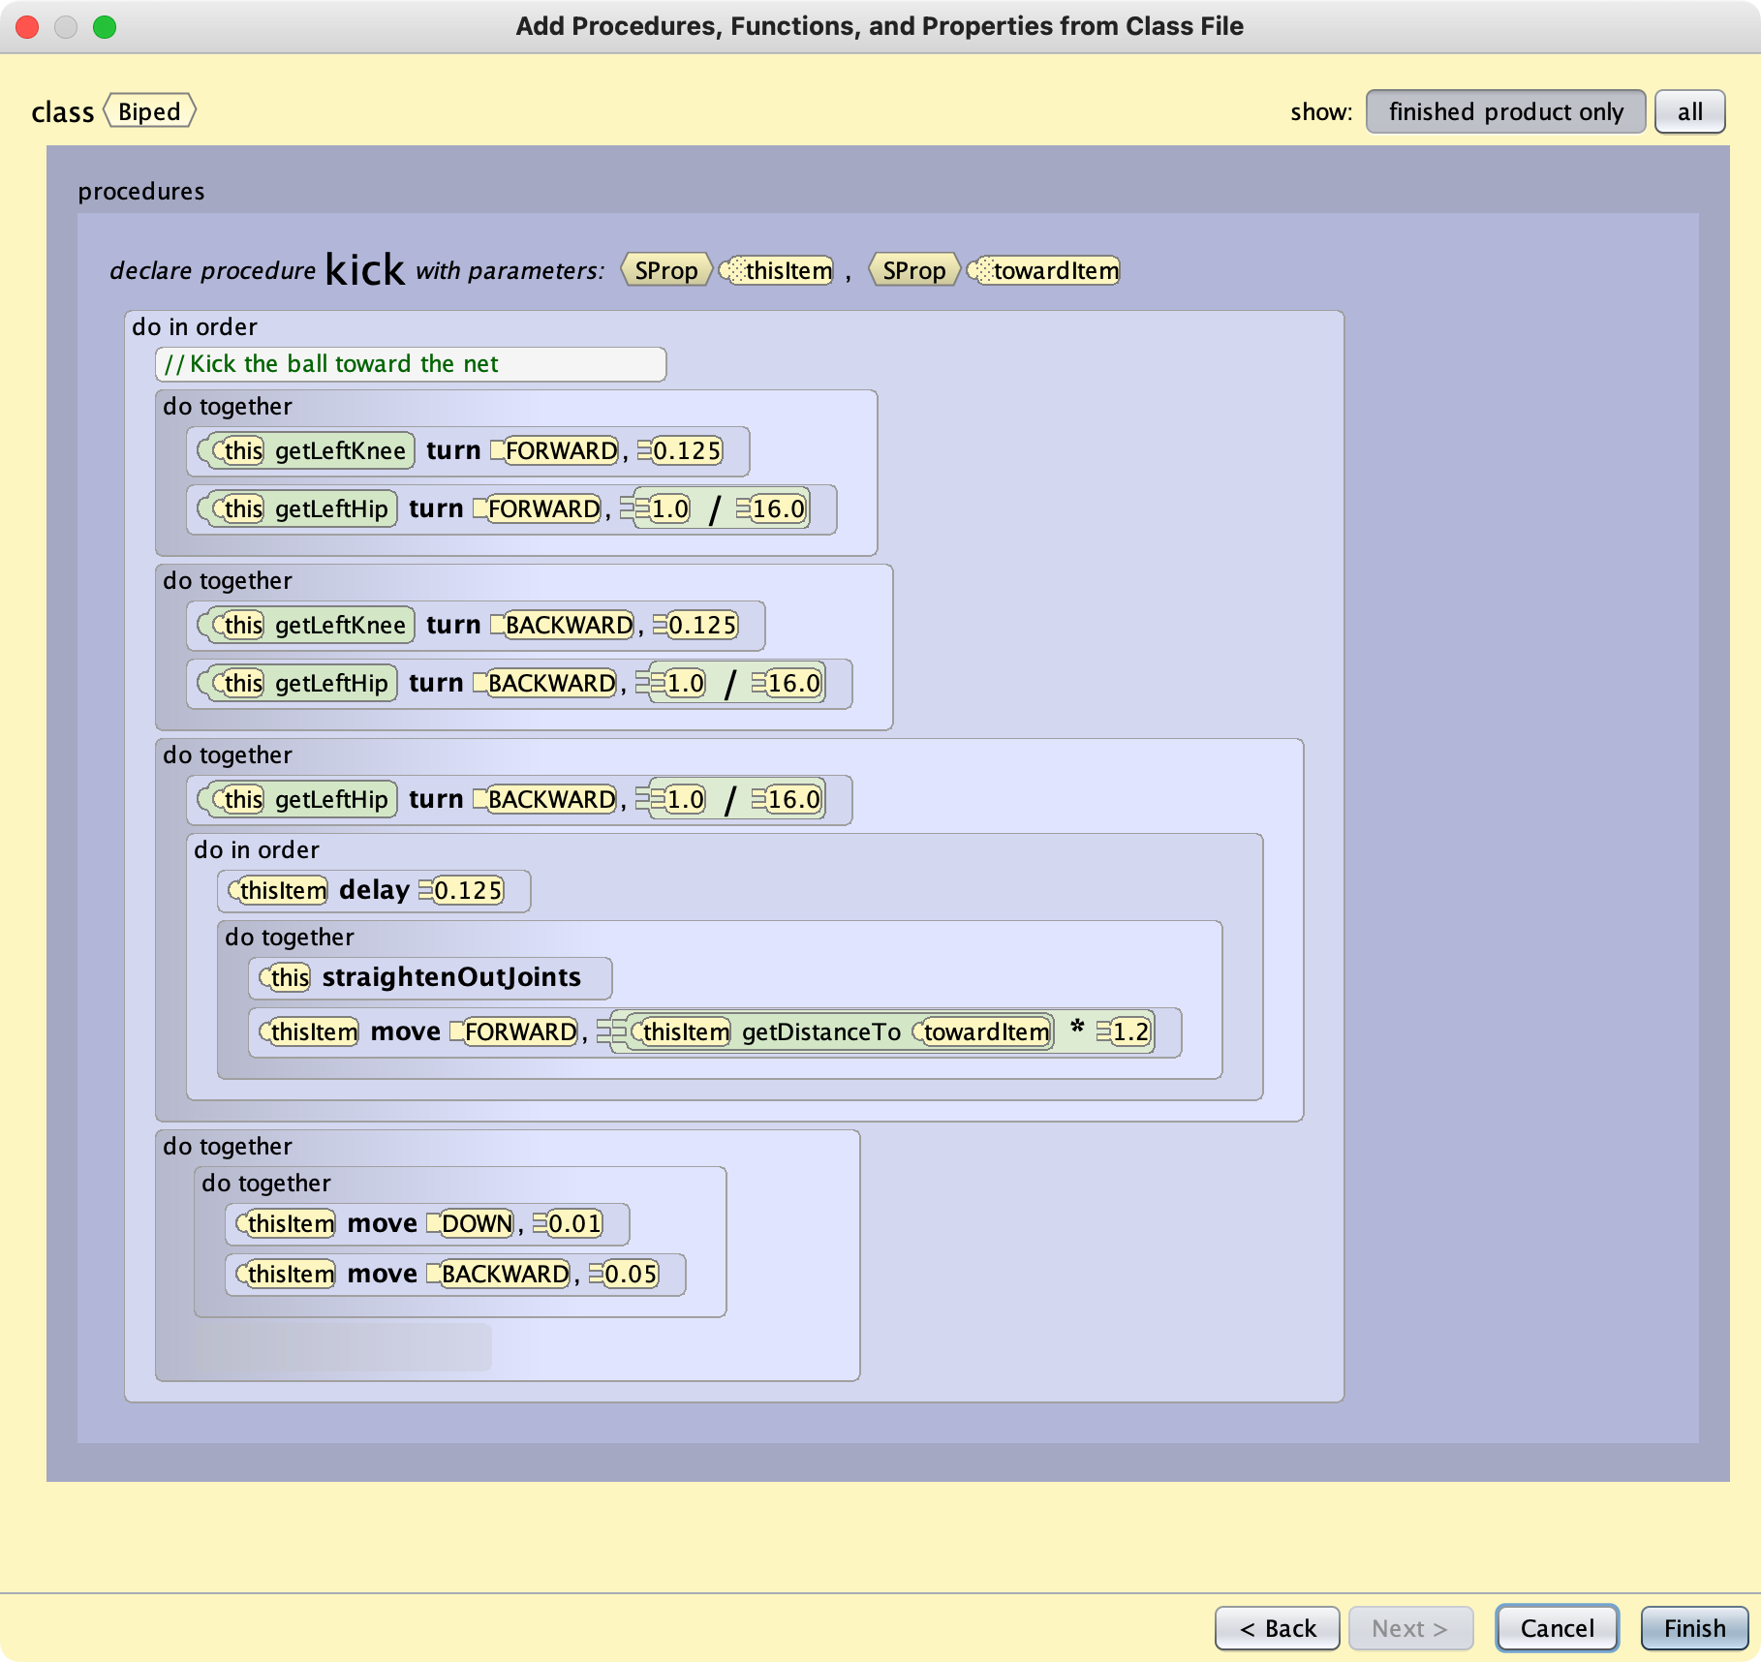The height and width of the screenshot is (1662, 1761).
Task: Select the Biped class tile
Action: click(150, 111)
